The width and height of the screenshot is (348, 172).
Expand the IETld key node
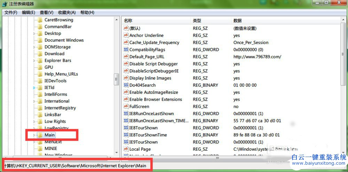[x=34, y=88]
